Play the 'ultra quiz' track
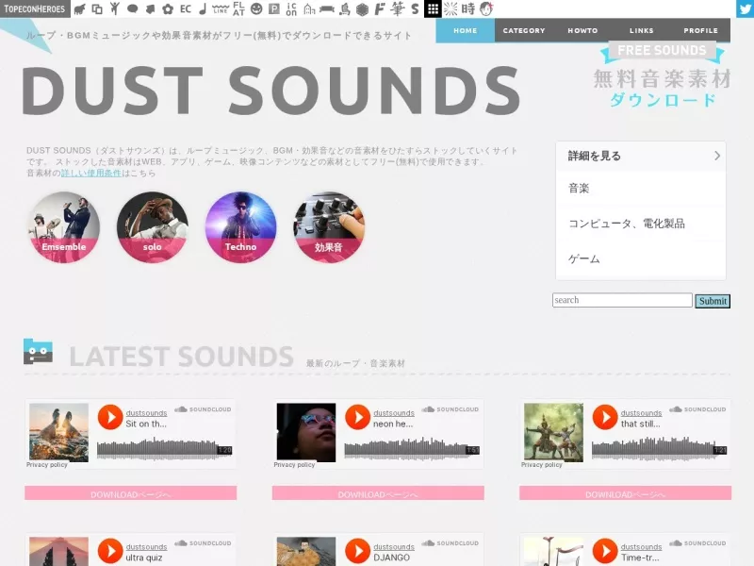The image size is (754, 566). (110, 551)
